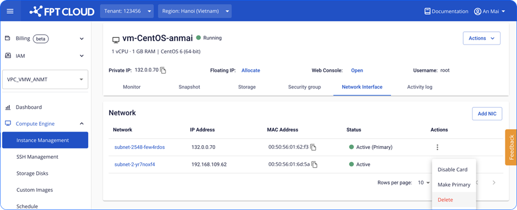Change the Rows per page value
Viewport: 517px width, 210px height.
424,183
